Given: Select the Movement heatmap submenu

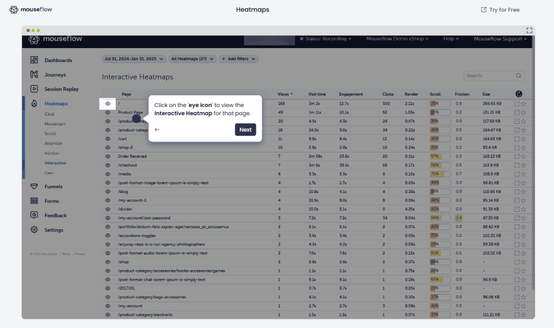Looking at the screenshot, I should coord(55,124).
